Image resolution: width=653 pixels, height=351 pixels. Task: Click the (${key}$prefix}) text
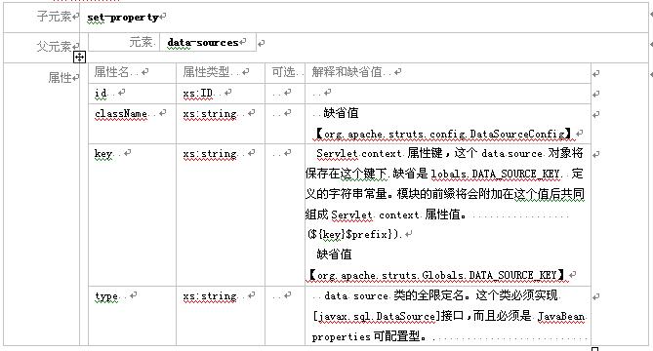[x=354, y=234]
